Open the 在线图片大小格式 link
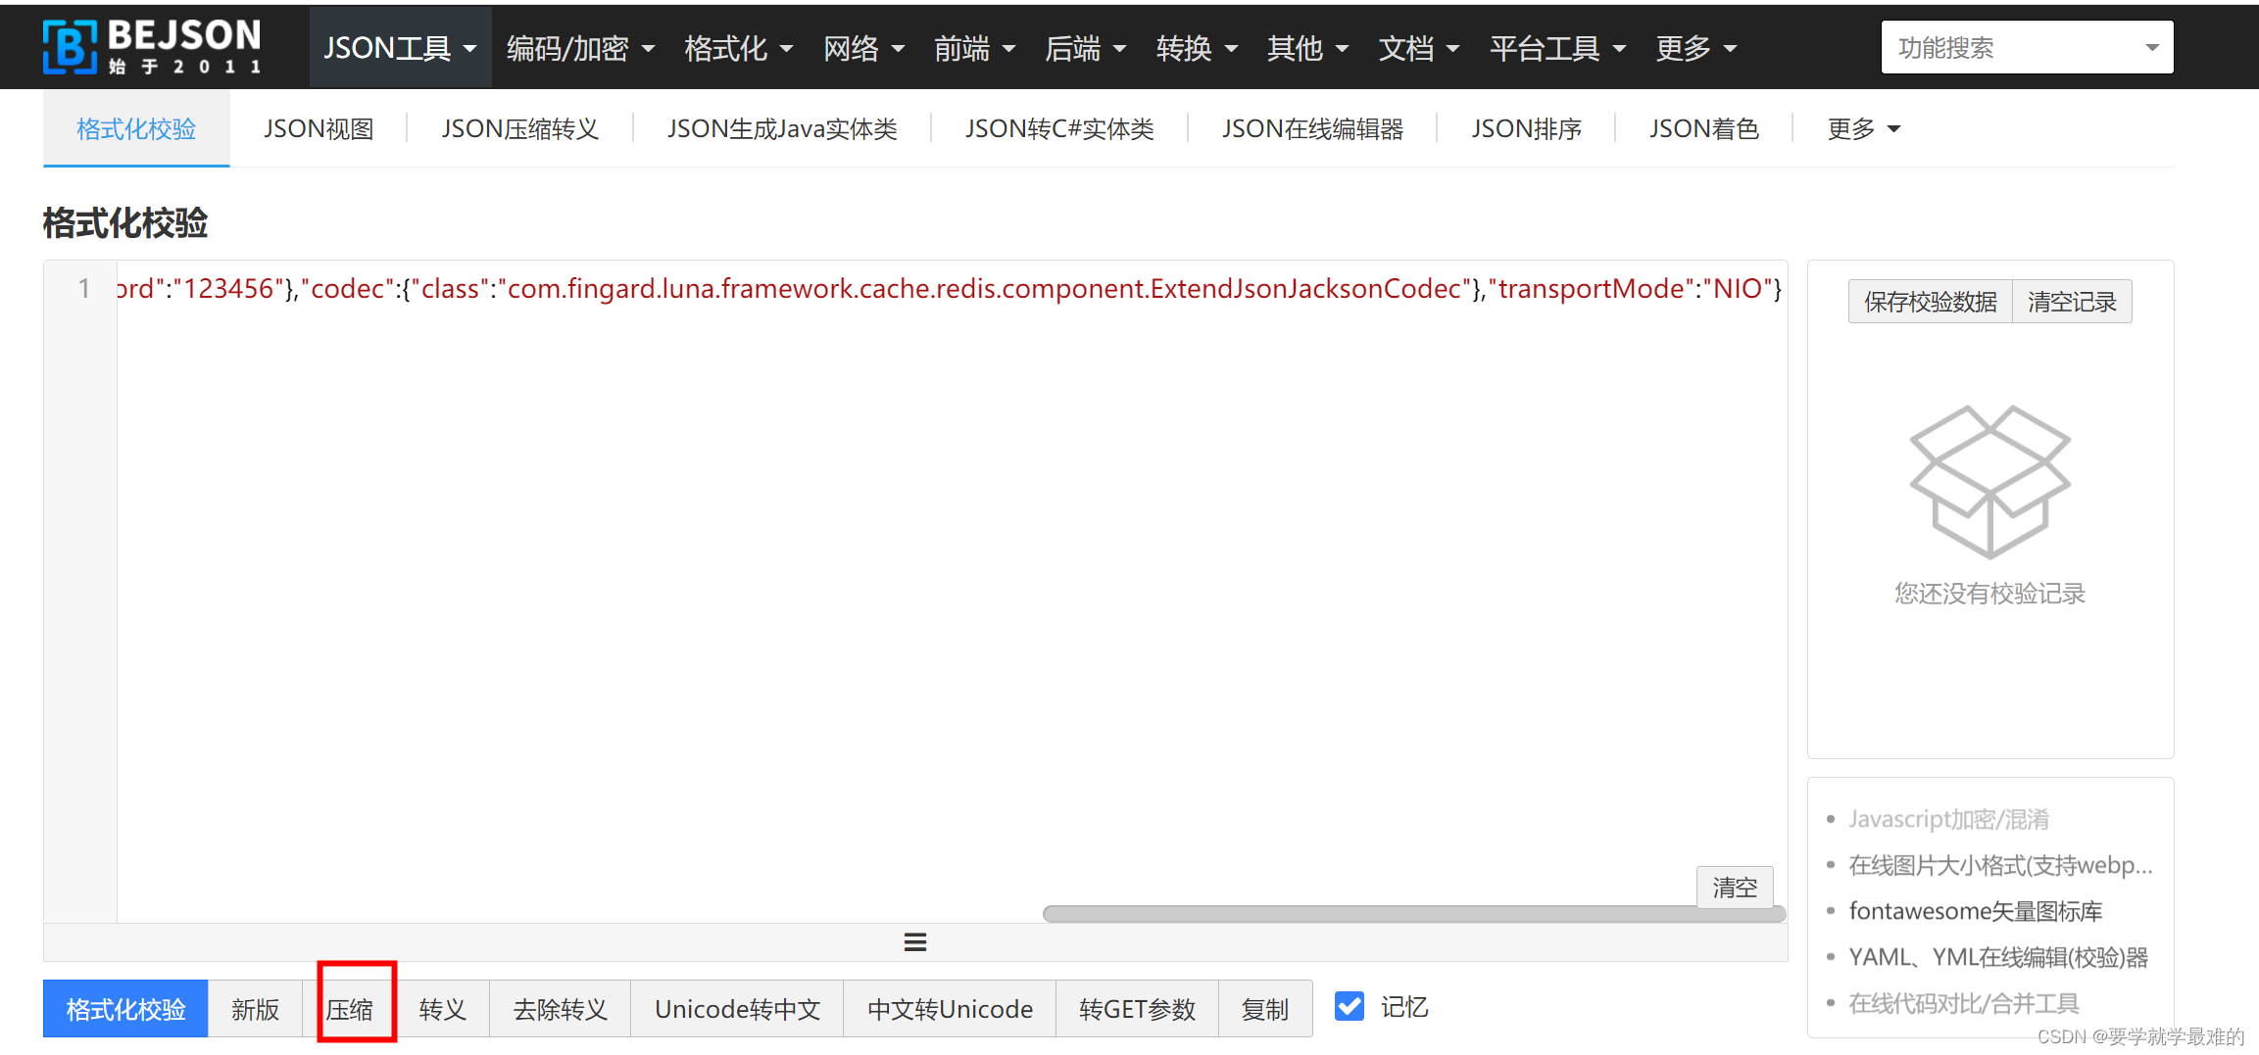 click(x=2000, y=865)
